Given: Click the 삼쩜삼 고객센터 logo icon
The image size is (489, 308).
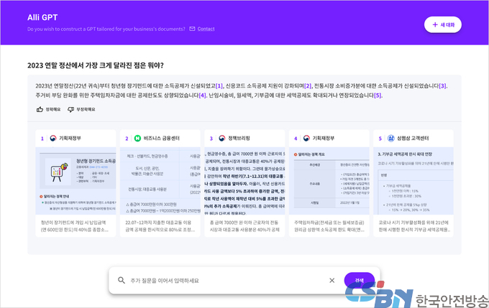Looking at the screenshot, I should point(390,138).
